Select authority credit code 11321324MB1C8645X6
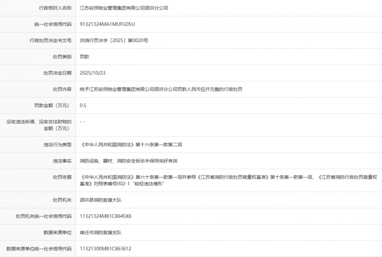 [x=105, y=216]
